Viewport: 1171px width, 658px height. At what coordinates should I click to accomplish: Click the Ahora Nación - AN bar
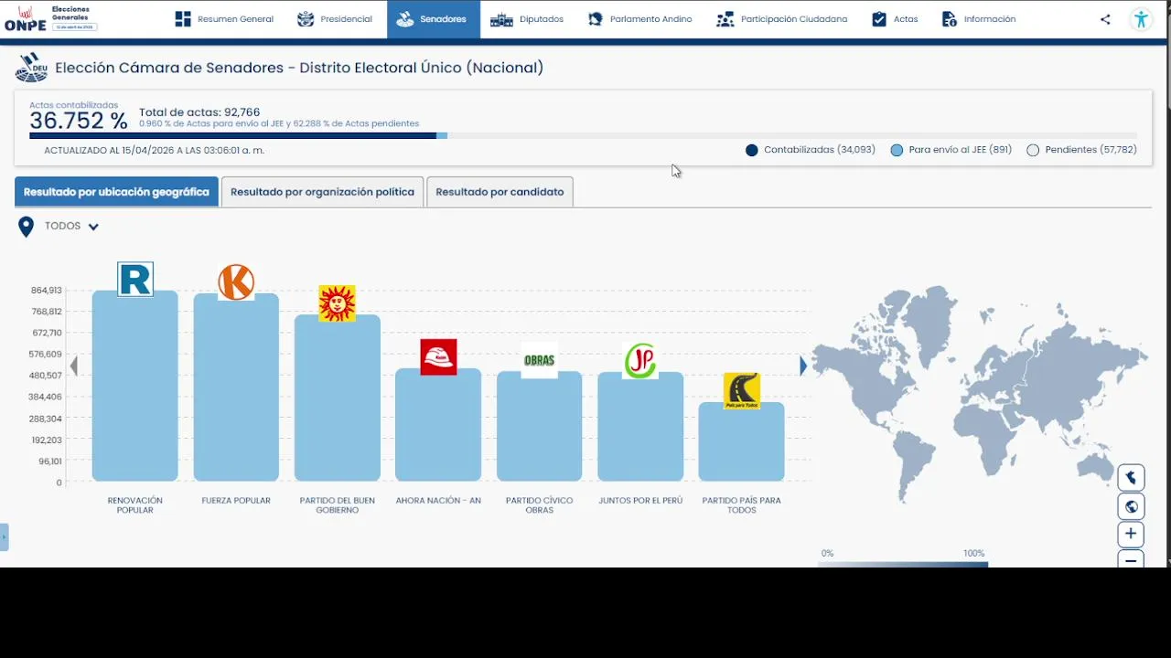click(x=438, y=425)
